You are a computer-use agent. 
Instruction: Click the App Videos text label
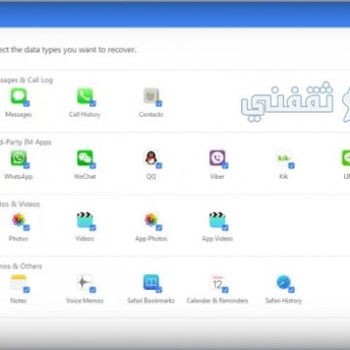pyautogui.click(x=218, y=238)
